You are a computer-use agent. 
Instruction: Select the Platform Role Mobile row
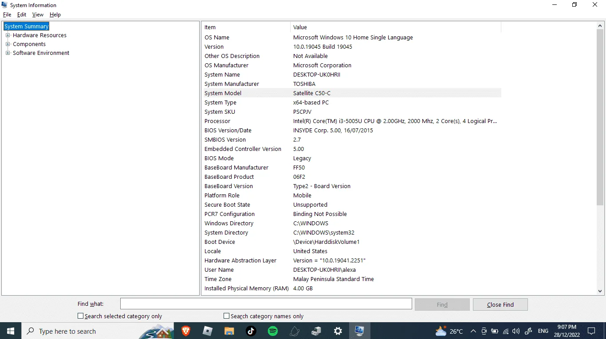[351, 196]
